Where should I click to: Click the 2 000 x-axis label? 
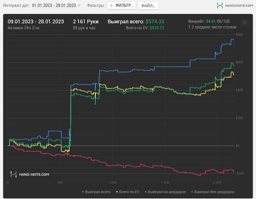[x=217, y=183]
